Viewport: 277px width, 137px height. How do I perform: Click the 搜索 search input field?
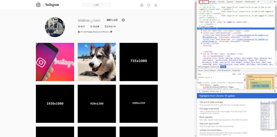(97, 5)
